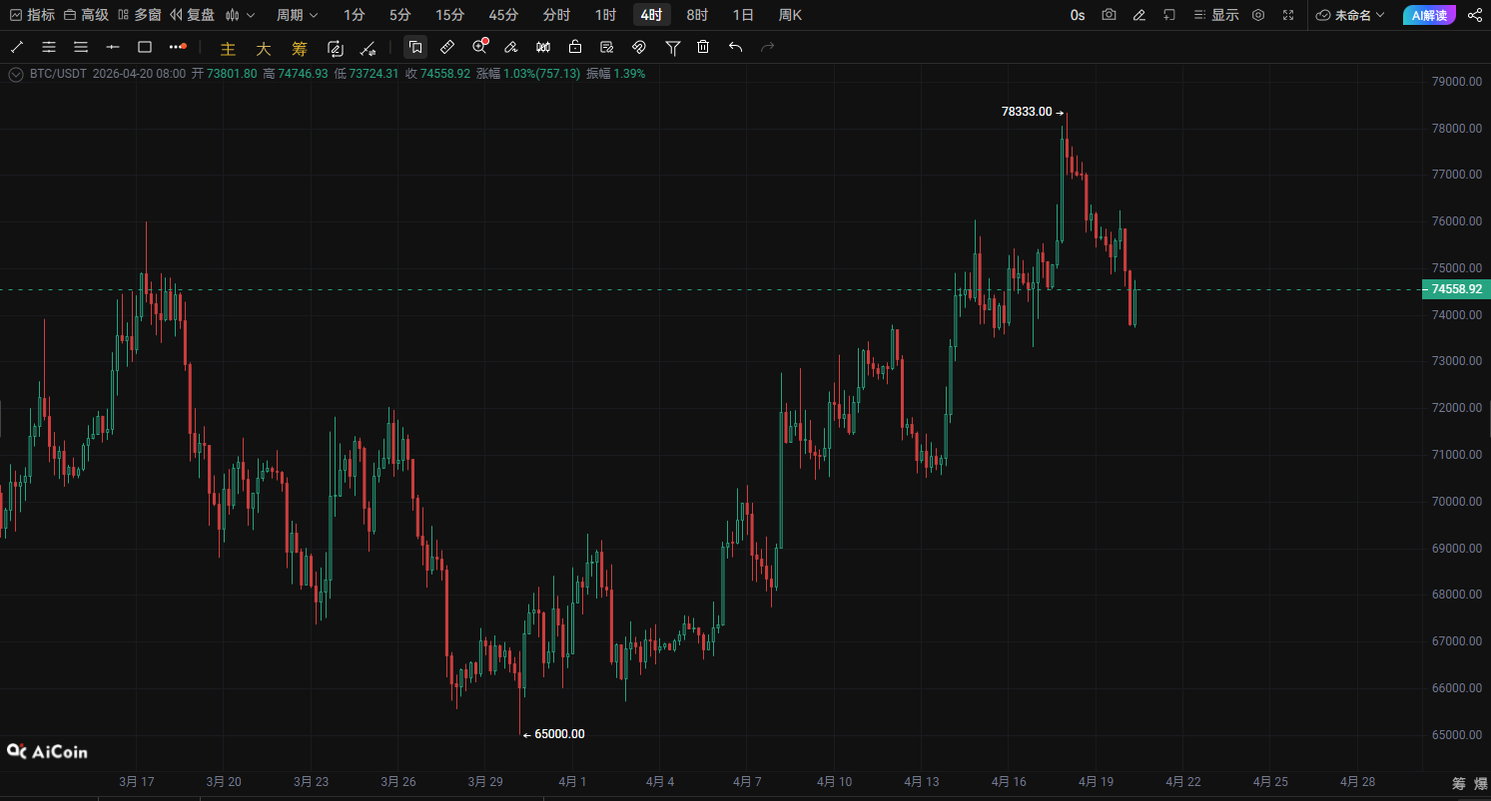Open the 多窗 multi-window layout
The height and width of the screenshot is (801, 1491).
[139, 15]
